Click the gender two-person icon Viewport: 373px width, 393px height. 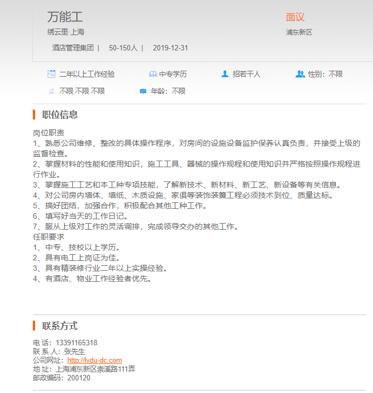(300, 74)
